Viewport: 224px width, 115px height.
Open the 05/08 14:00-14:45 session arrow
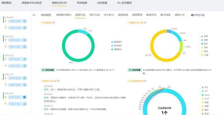coord(25,21)
